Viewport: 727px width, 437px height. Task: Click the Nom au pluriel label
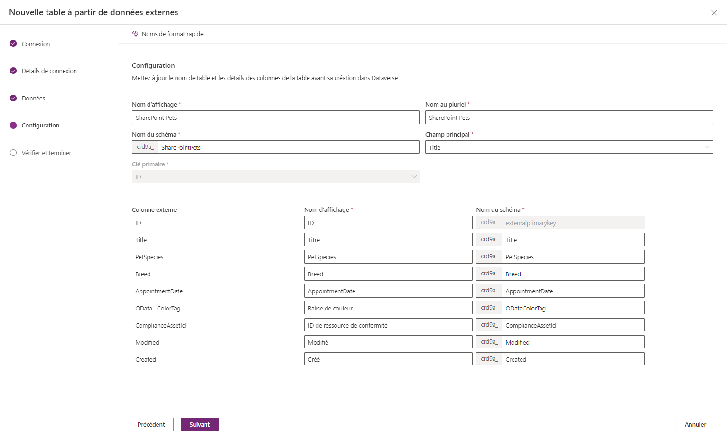point(446,104)
